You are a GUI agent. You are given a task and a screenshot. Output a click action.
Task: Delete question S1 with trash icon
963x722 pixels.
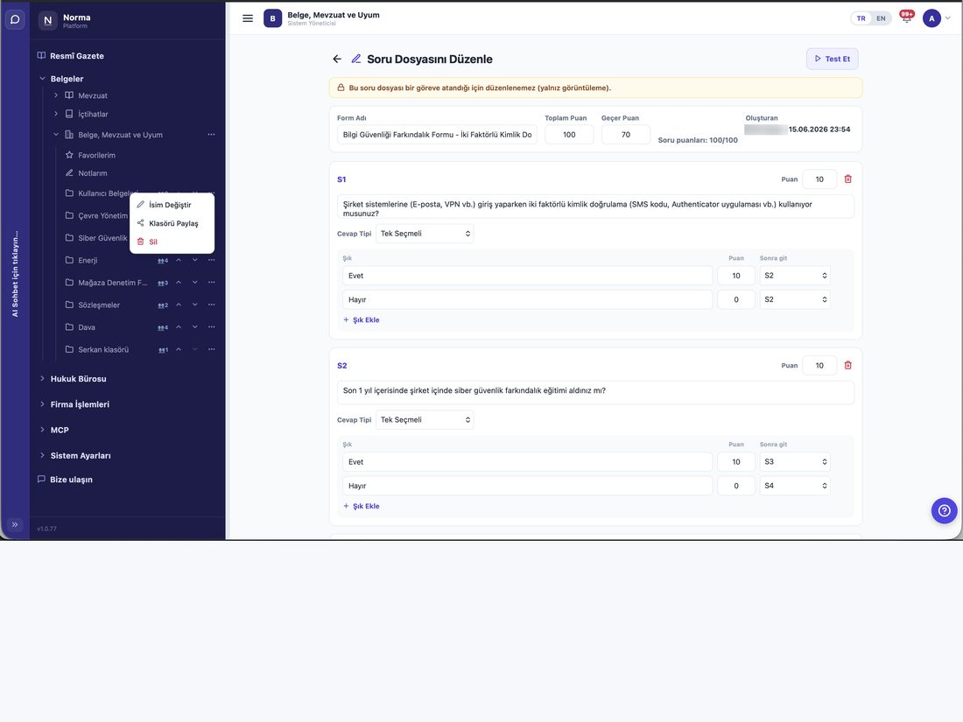[x=848, y=179]
